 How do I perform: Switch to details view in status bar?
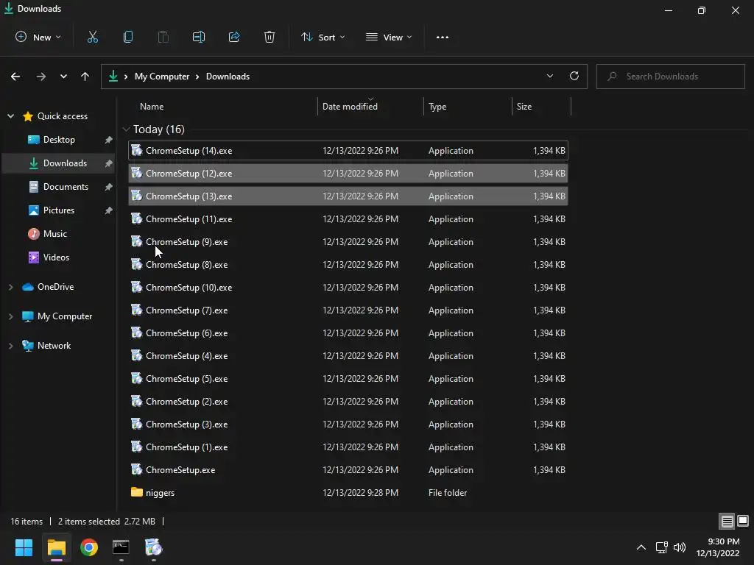(727, 521)
